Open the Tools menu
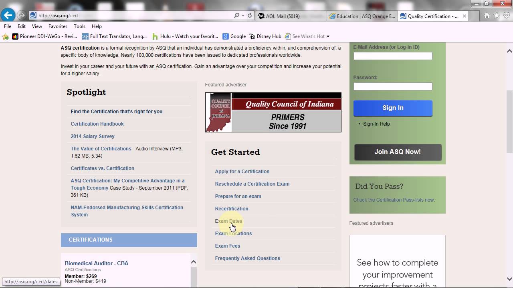 point(79,26)
